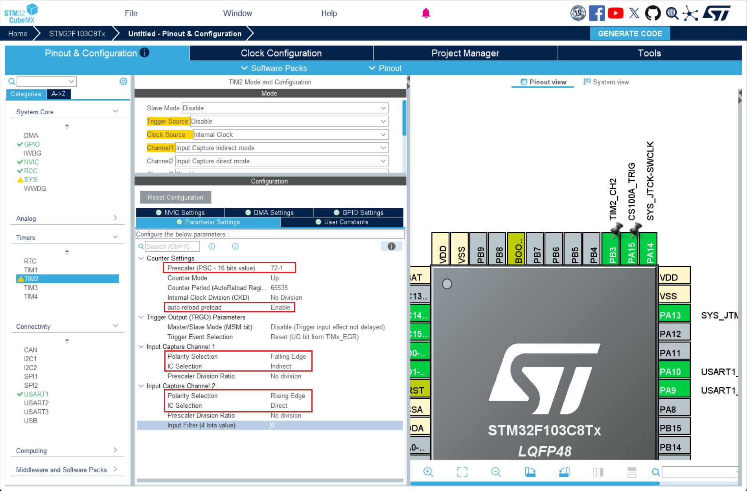The width and height of the screenshot is (747, 491).
Task: Open the Channel2 mode dropdown
Action: pos(282,161)
